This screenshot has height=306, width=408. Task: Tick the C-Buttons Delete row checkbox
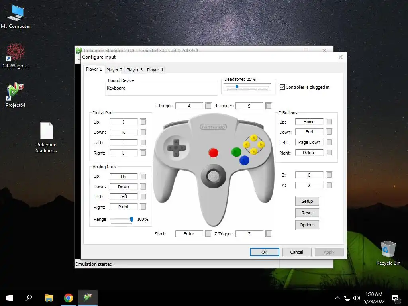click(x=329, y=153)
